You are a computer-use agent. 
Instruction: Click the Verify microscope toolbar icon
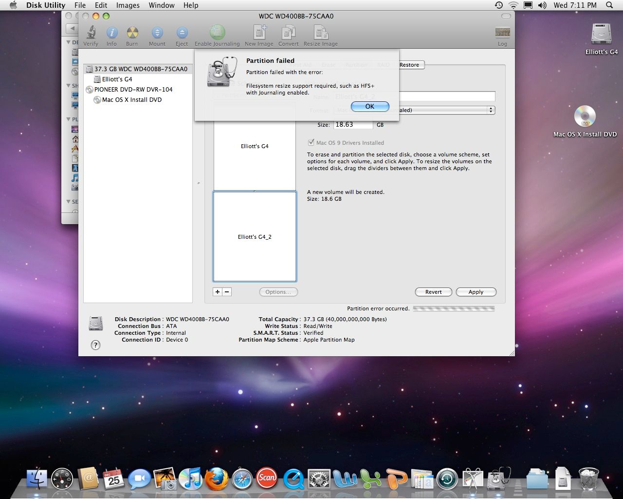coord(91,33)
